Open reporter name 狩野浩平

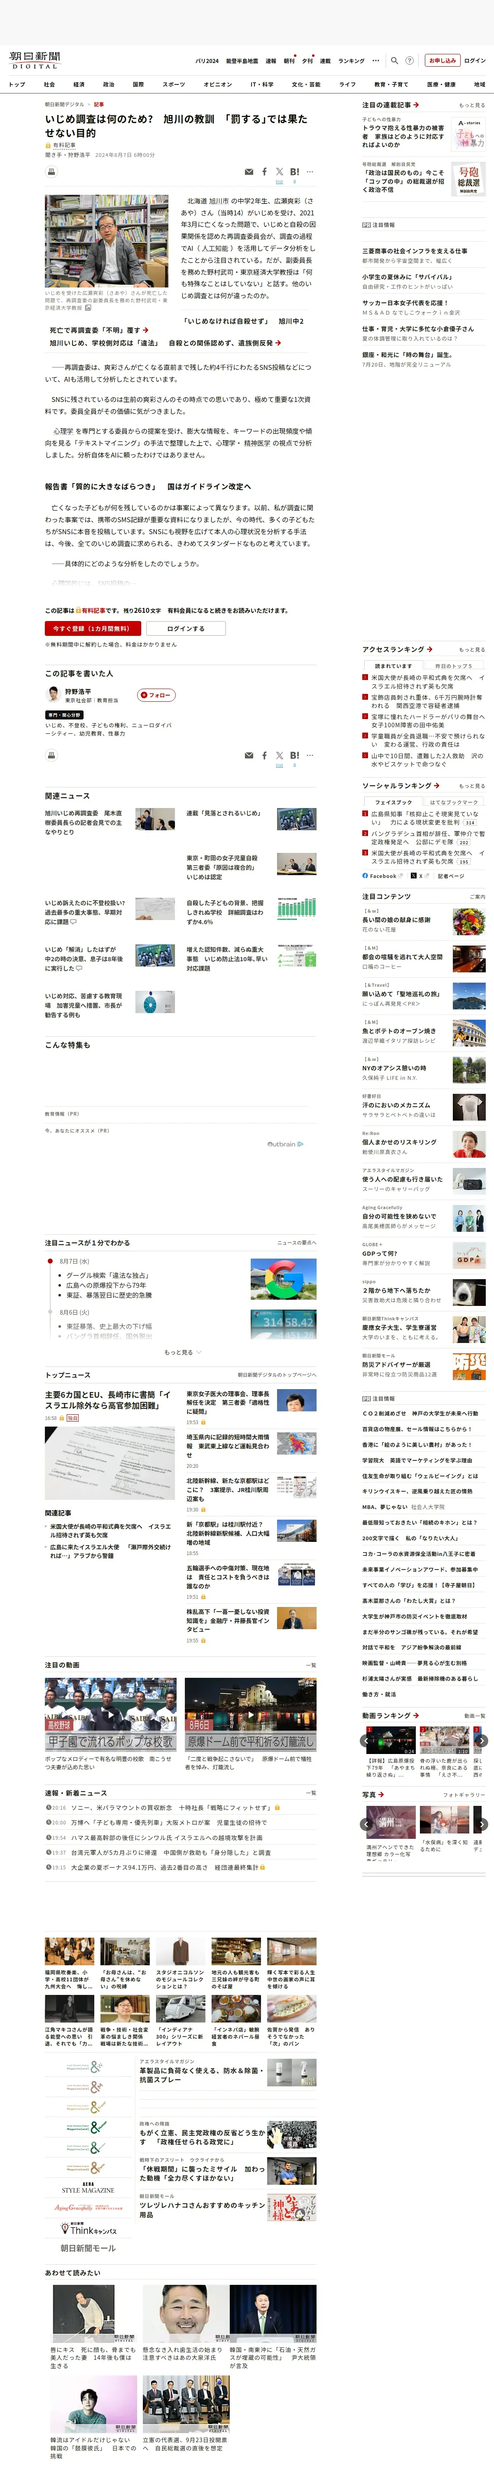[x=79, y=691]
